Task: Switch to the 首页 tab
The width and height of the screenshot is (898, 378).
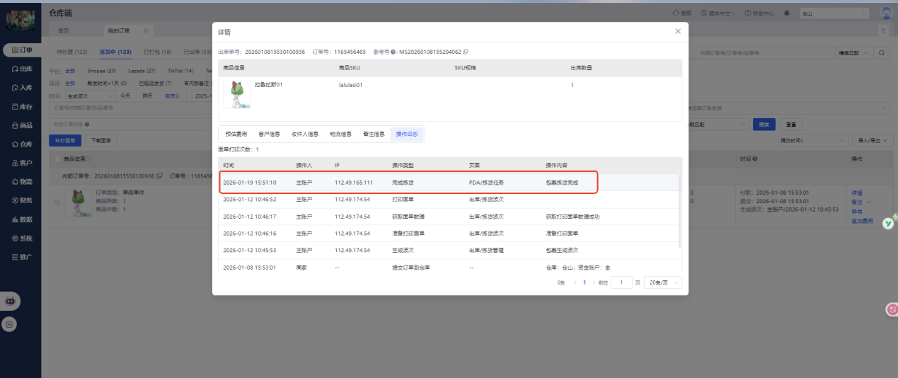Action: [64, 30]
